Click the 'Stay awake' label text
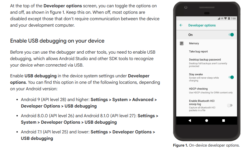The width and height of the screenshot is (251, 149). pos(196,74)
